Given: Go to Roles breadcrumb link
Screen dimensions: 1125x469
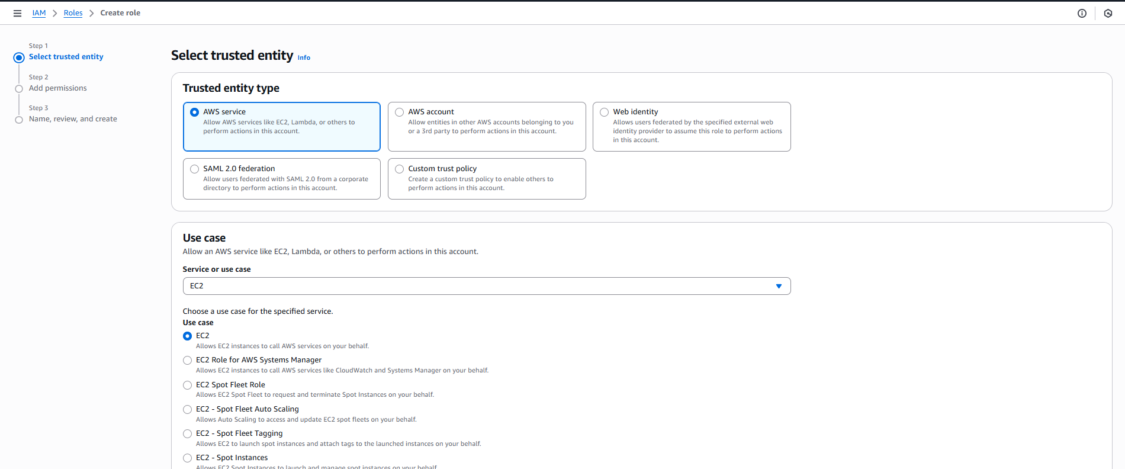Looking at the screenshot, I should [x=73, y=13].
